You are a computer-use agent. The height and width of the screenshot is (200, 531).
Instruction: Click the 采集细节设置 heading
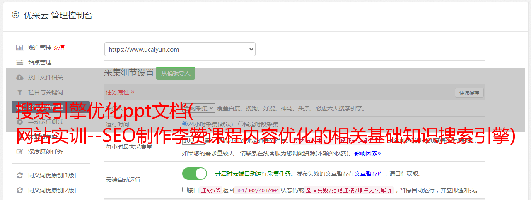(129, 73)
